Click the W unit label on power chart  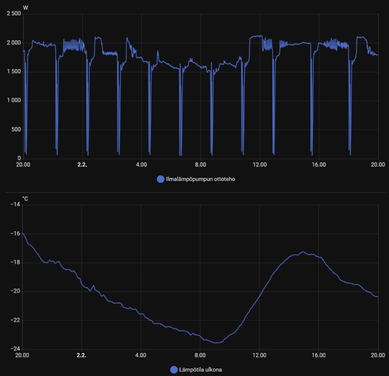25,8
